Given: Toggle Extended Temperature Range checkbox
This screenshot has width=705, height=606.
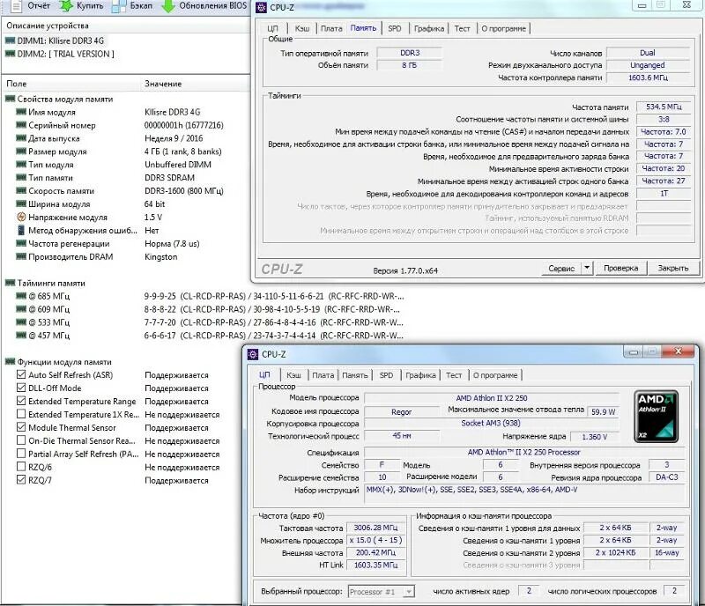Looking at the screenshot, I should (x=20, y=401).
